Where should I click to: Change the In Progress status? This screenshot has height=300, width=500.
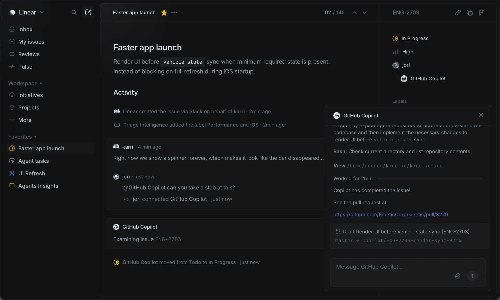pos(415,38)
